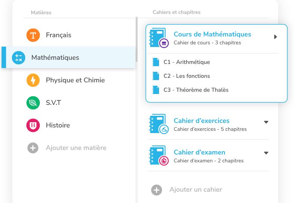The width and height of the screenshot is (294, 203).
Task: Select the Français subject
Action: pos(59,35)
